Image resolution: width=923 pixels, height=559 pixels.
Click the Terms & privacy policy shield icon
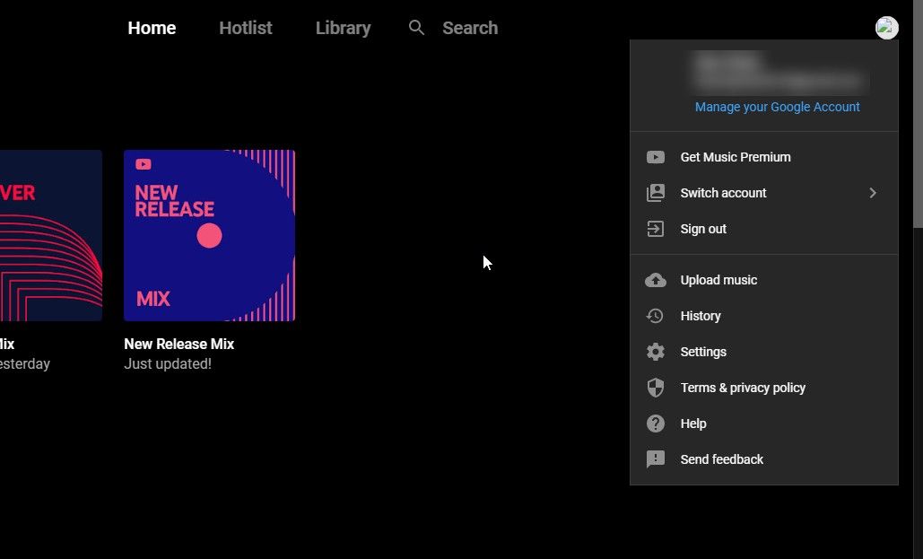656,388
